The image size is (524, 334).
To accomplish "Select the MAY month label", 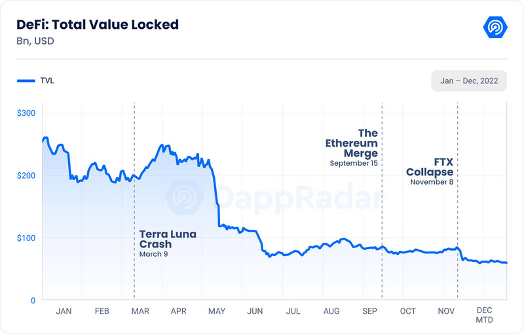I will coord(217,311).
